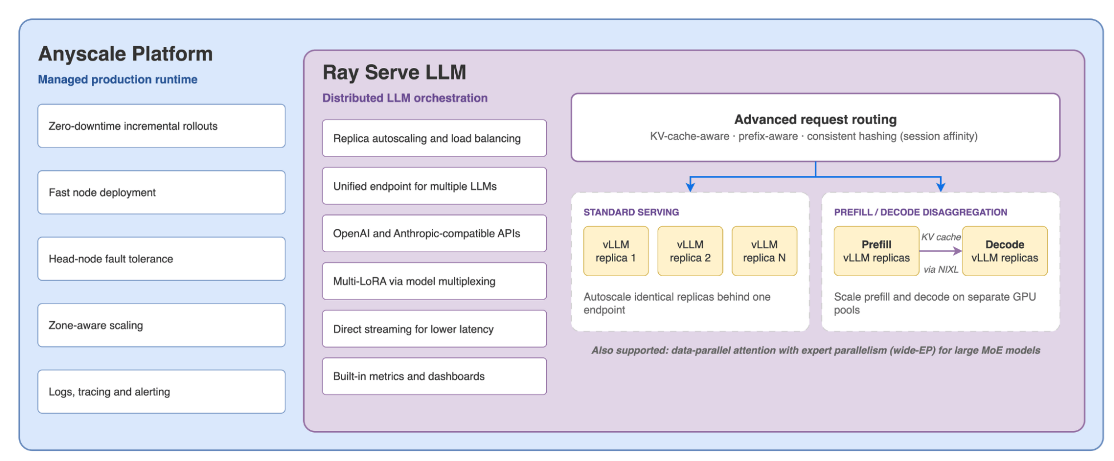
Task: Click the via NIXL label
Action: (x=941, y=269)
